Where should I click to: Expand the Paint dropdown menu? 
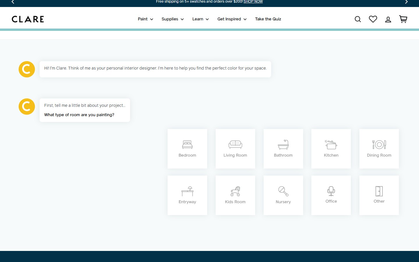tap(145, 19)
